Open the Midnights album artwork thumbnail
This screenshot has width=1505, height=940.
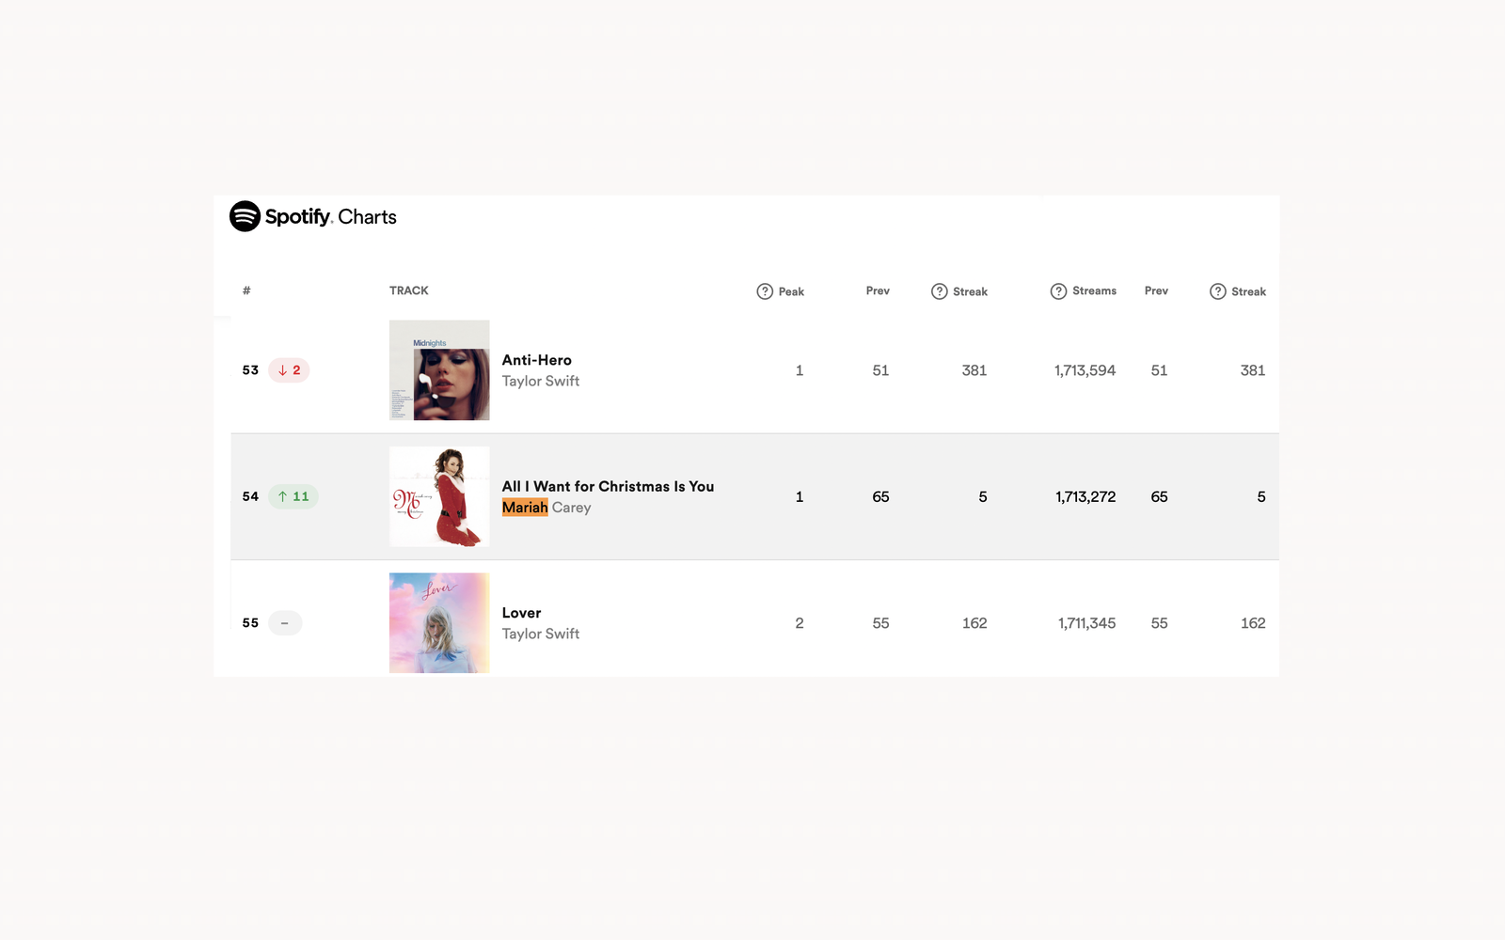click(x=438, y=370)
